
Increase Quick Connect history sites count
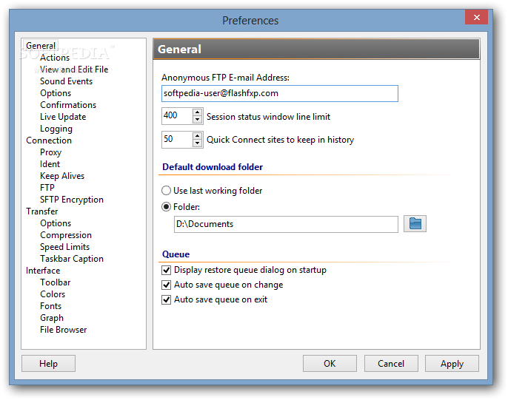pyautogui.click(x=197, y=136)
